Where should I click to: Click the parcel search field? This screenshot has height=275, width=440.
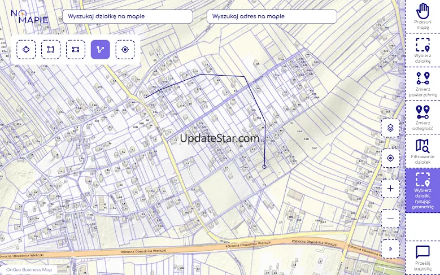click(128, 16)
